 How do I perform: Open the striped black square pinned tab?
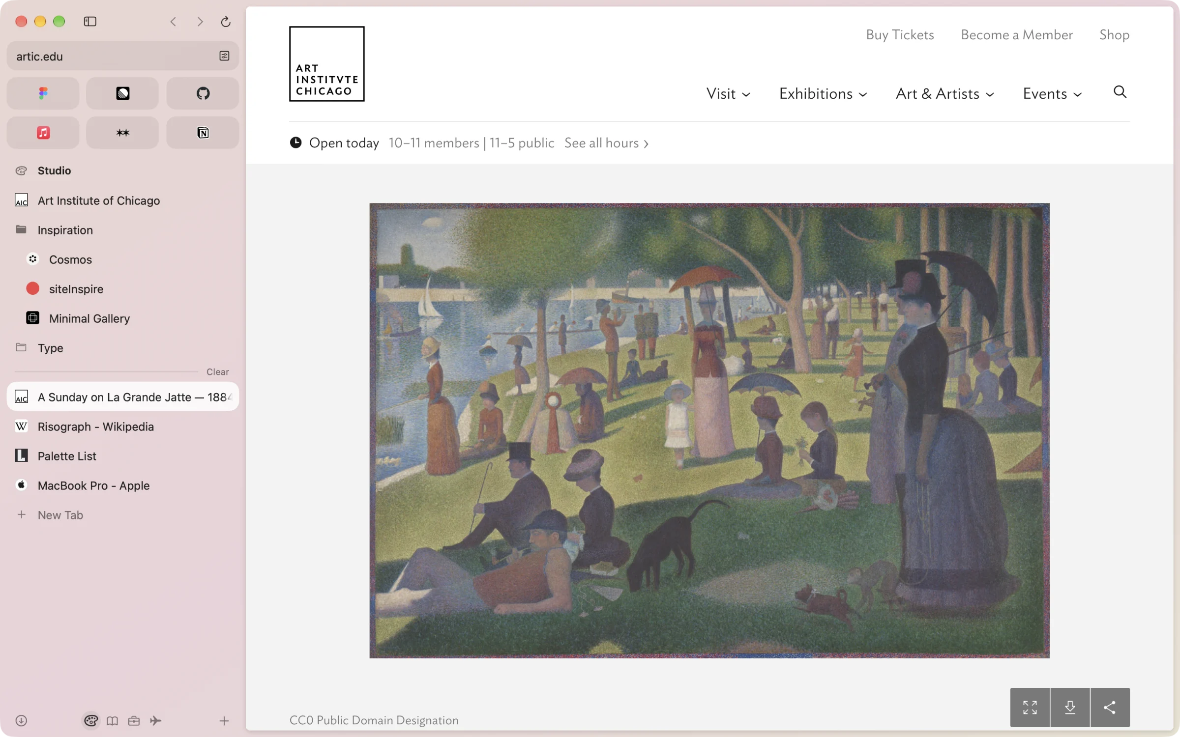(x=122, y=93)
